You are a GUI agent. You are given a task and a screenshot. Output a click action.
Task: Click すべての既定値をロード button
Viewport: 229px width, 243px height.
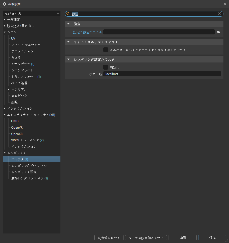(146, 238)
